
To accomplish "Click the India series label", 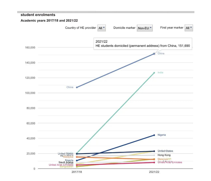I will point(160,73).
